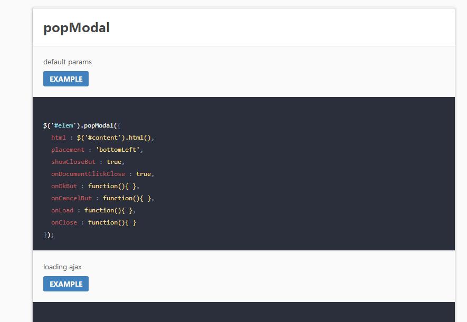Click the true value after onDocumentClickClose
467x322 pixels.
pyautogui.click(x=144, y=174)
